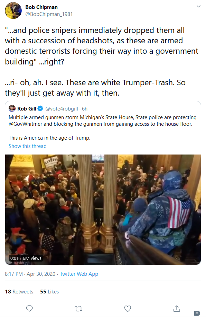Click Rob Gill's verified badge

coord(40,108)
